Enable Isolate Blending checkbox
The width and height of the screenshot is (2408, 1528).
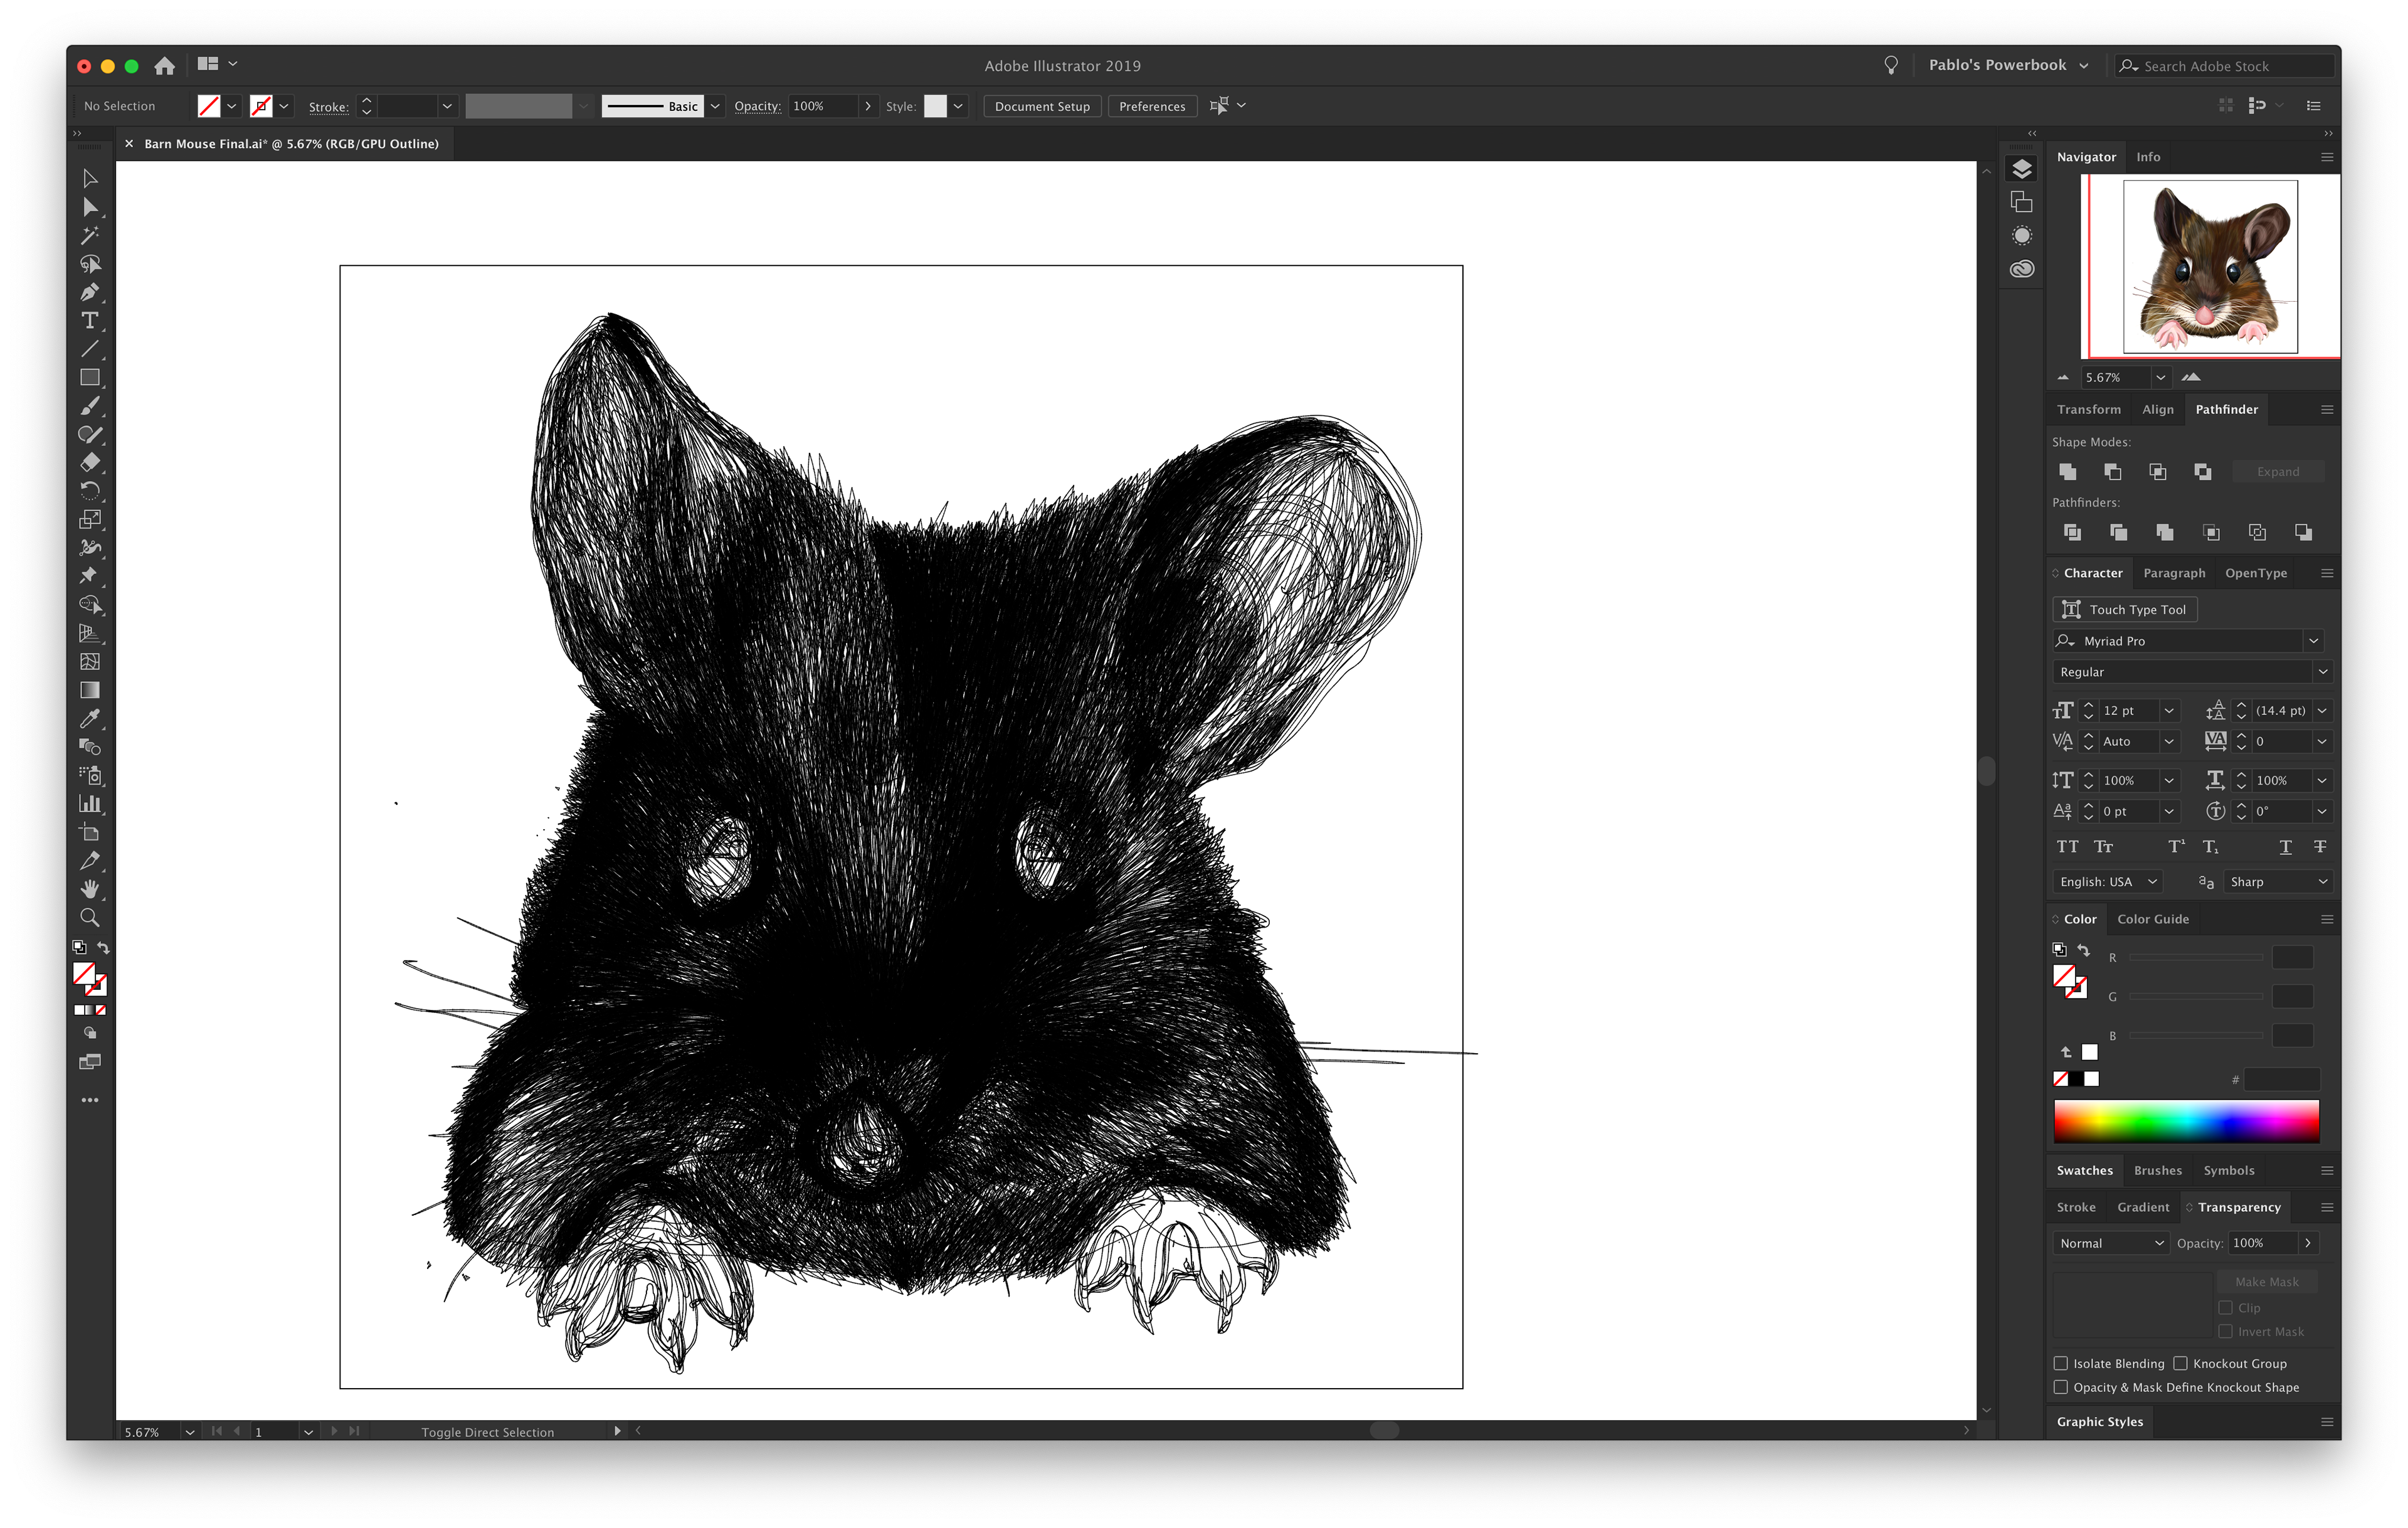tap(2060, 1363)
